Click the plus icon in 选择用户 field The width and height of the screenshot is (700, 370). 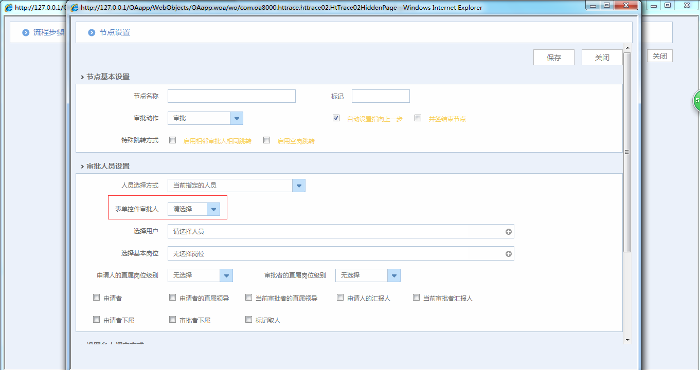point(508,232)
